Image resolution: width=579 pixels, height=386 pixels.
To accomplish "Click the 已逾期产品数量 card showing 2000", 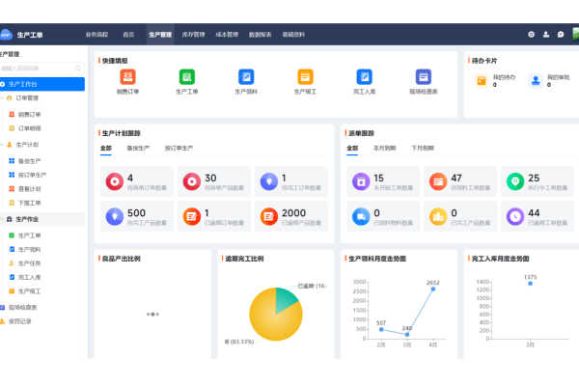I will (291, 216).
